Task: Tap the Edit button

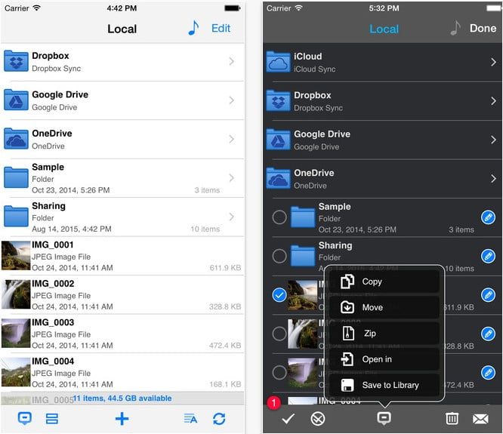Action: click(x=221, y=28)
